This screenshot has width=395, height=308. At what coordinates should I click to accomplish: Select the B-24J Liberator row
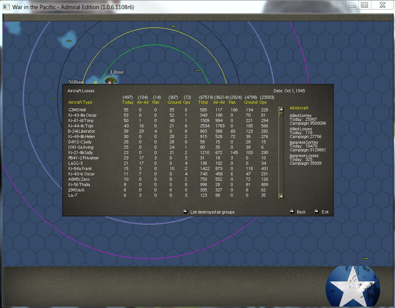click(168, 131)
